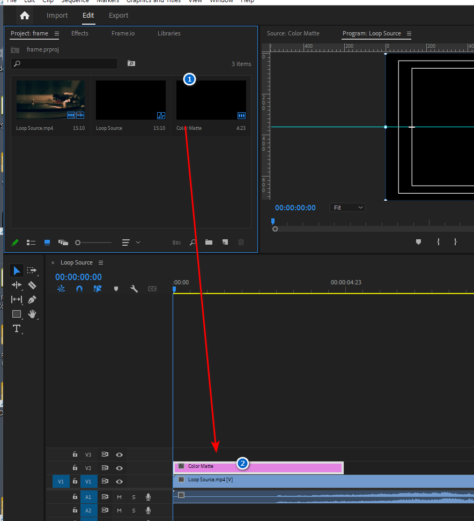
Task: Open the Project panel hamburger menu
Action: pos(57,33)
